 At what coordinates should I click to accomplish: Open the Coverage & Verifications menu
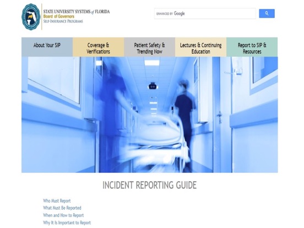[x=98, y=47]
